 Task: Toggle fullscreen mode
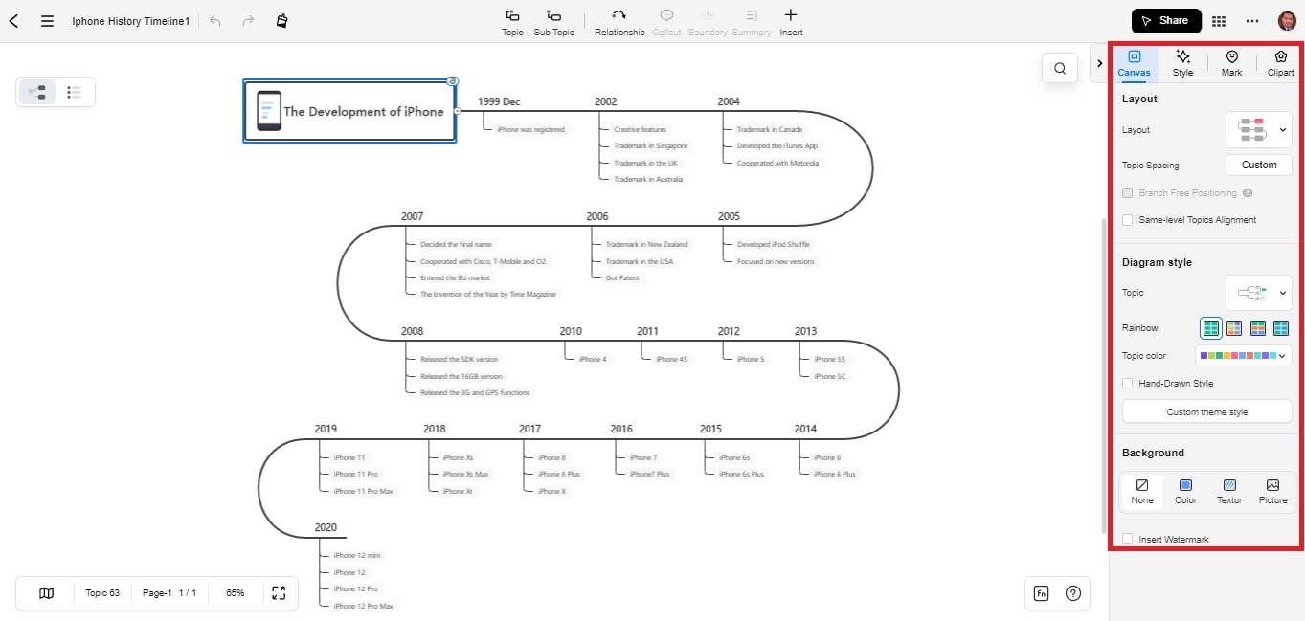(x=279, y=593)
